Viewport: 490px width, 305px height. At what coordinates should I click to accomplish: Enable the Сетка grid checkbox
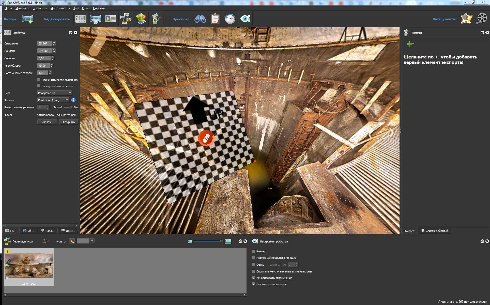pyautogui.click(x=253, y=264)
